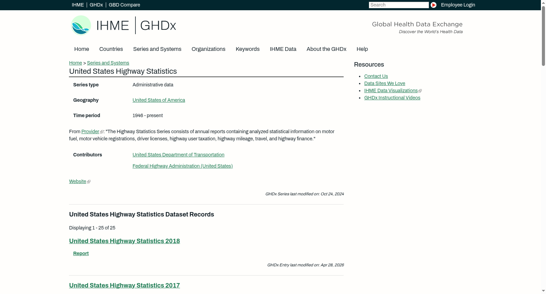Screen dimensions: 546x294
Task: Click the scrollbar down arrow
Action: point(543,291)
